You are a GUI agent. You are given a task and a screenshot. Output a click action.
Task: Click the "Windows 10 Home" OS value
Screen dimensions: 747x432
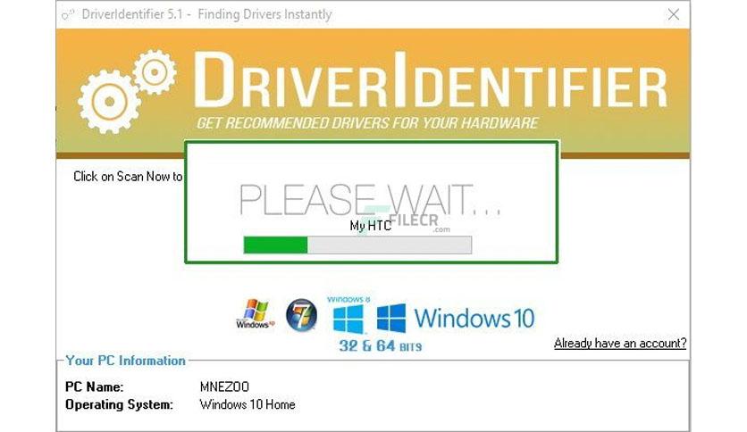[248, 404]
